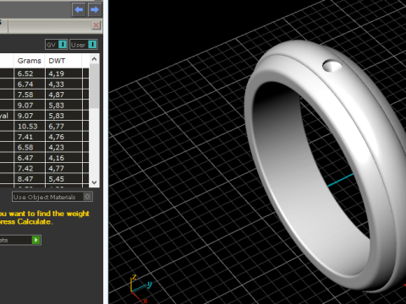Viewport: 406px width, 304px height.
Task: Enable Use Object Materials option
Action: pos(52,197)
